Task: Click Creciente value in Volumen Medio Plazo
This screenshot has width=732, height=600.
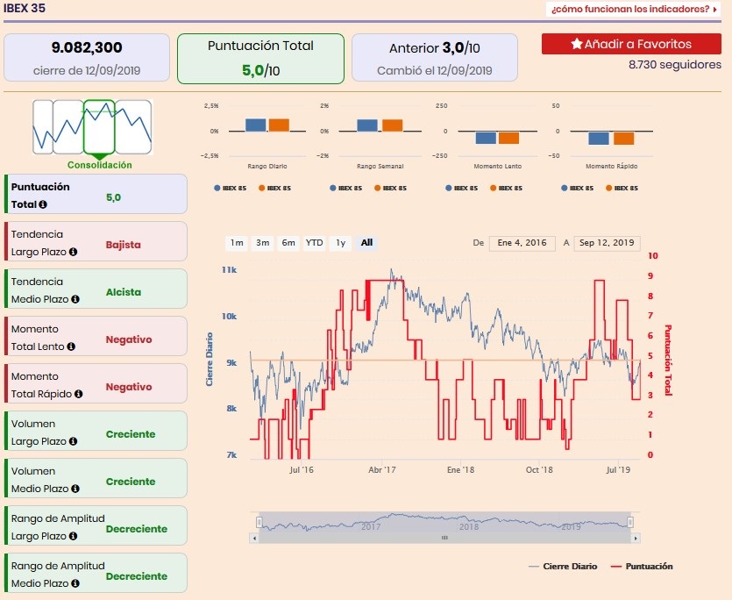Action: (131, 482)
